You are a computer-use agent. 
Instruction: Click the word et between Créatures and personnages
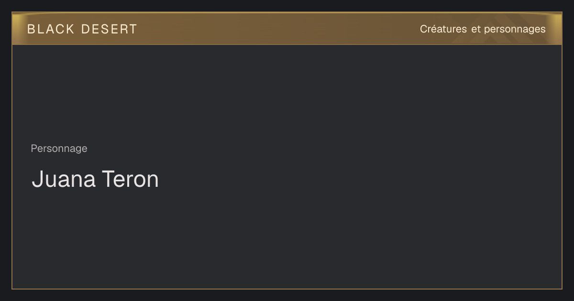tap(476, 29)
